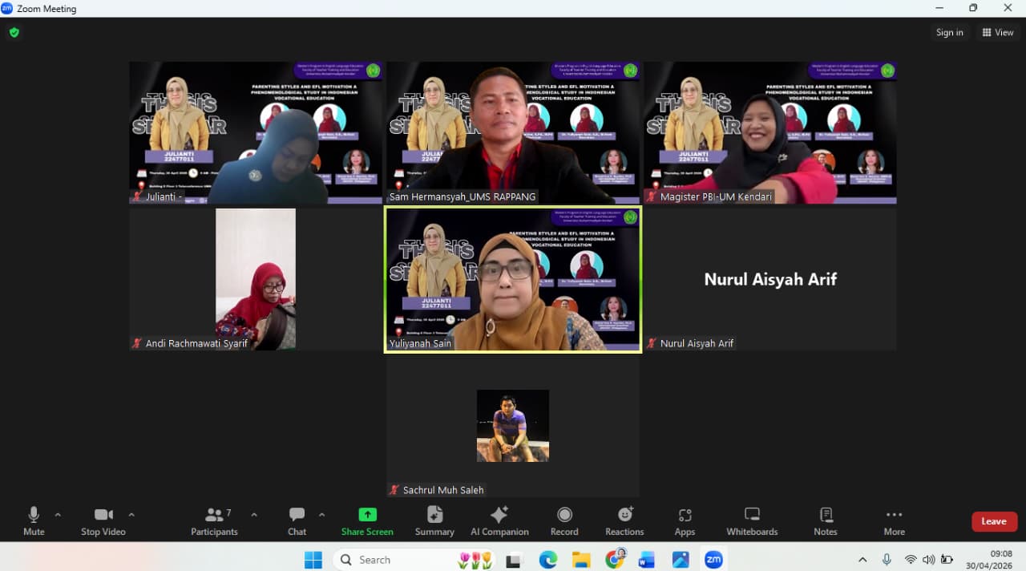The height and width of the screenshot is (571, 1026).
Task: Open the Summary tool in toolbar
Action: (434, 520)
